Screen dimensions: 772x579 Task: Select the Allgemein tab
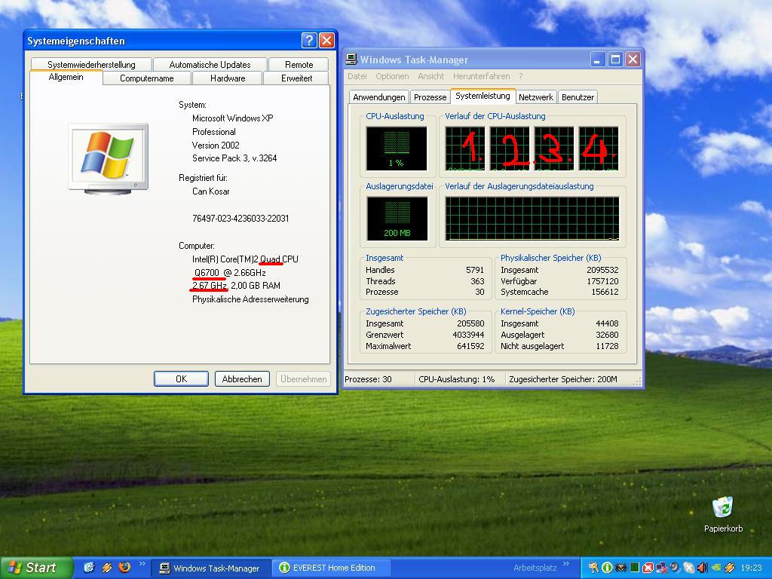pos(66,78)
